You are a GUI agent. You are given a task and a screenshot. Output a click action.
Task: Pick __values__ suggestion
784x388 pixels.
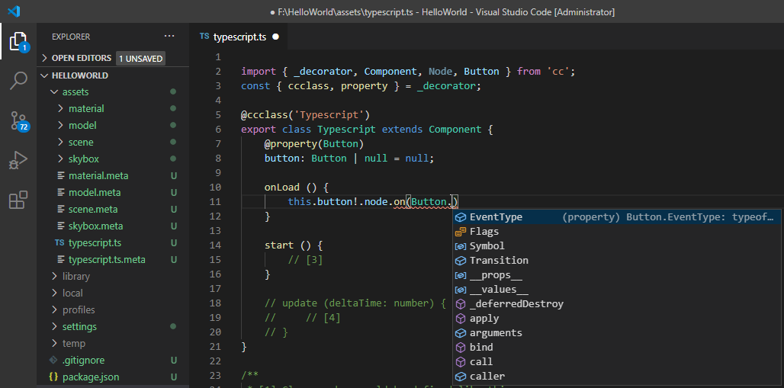pyautogui.click(x=618, y=290)
